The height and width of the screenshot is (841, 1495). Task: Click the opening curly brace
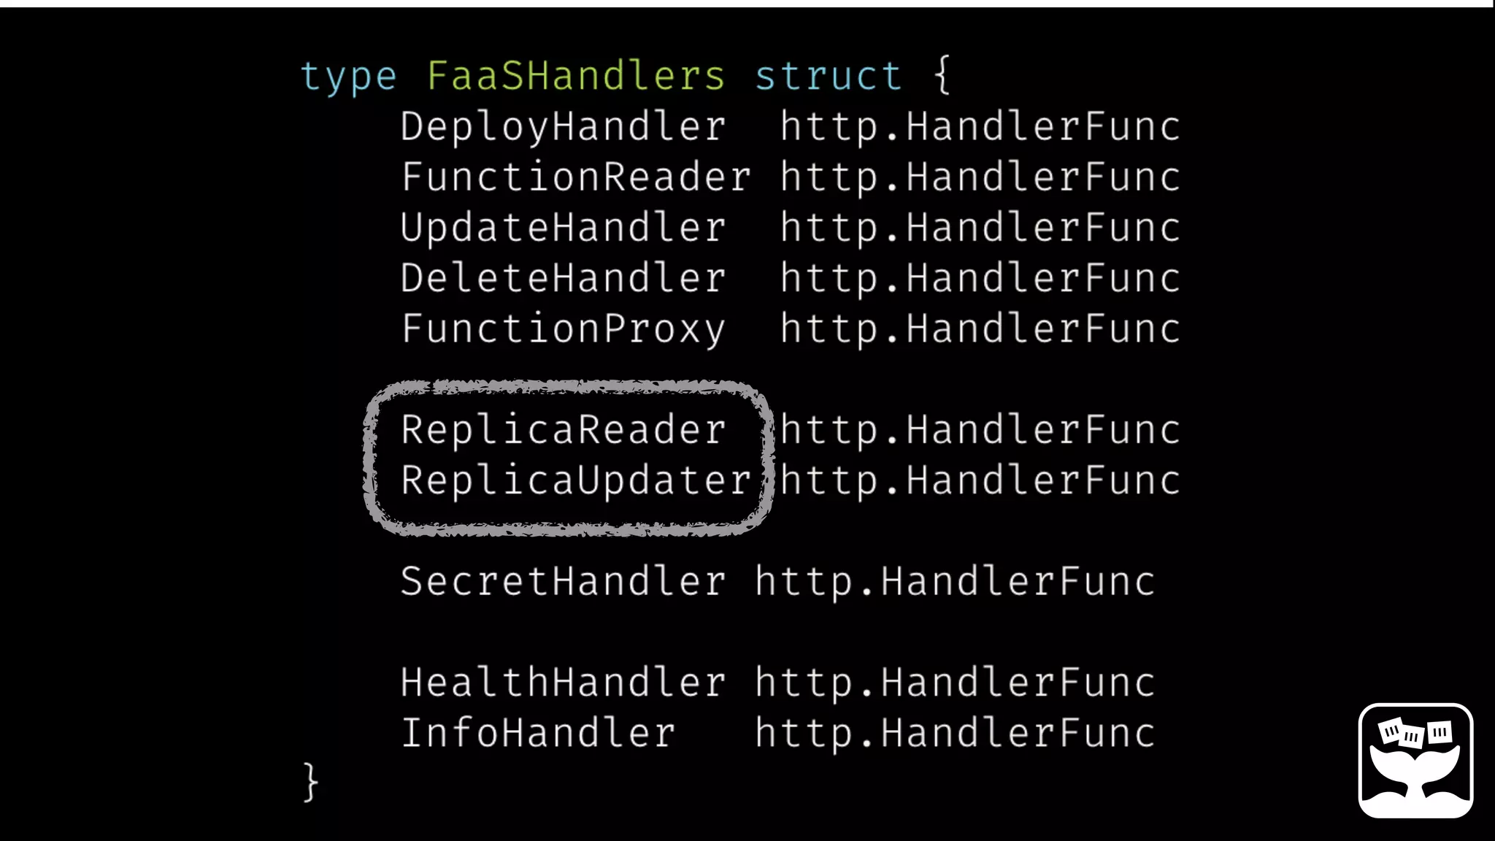coord(942,74)
